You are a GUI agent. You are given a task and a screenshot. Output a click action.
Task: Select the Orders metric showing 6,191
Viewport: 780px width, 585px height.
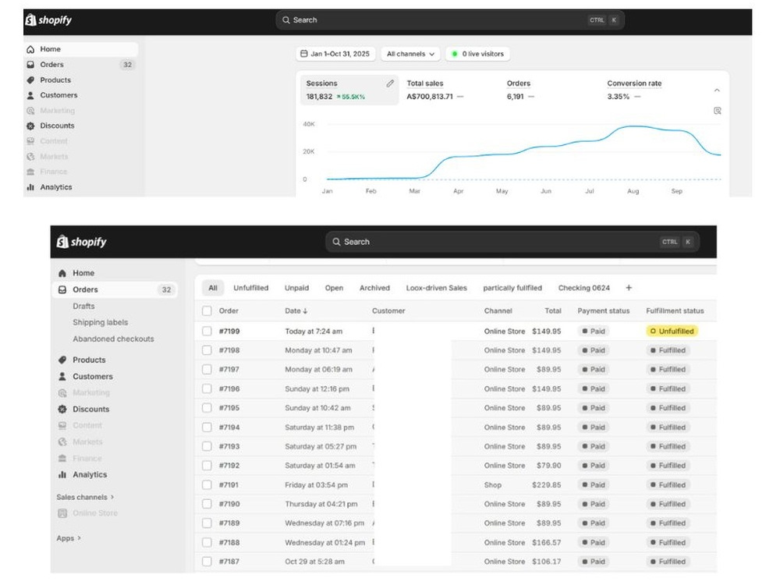[520, 90]
